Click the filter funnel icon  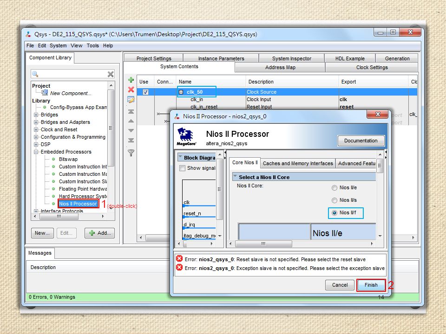click(131, 153)
